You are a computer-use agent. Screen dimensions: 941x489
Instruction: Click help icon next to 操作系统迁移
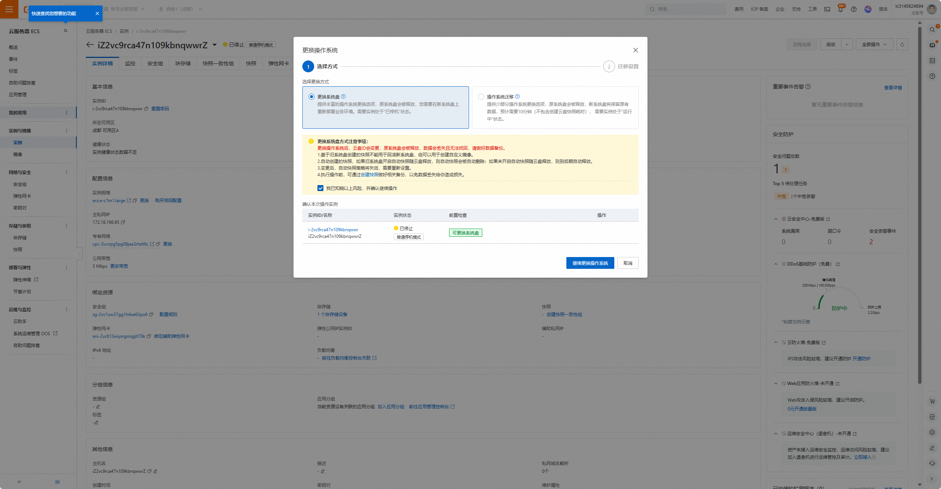tap(517, 97)
